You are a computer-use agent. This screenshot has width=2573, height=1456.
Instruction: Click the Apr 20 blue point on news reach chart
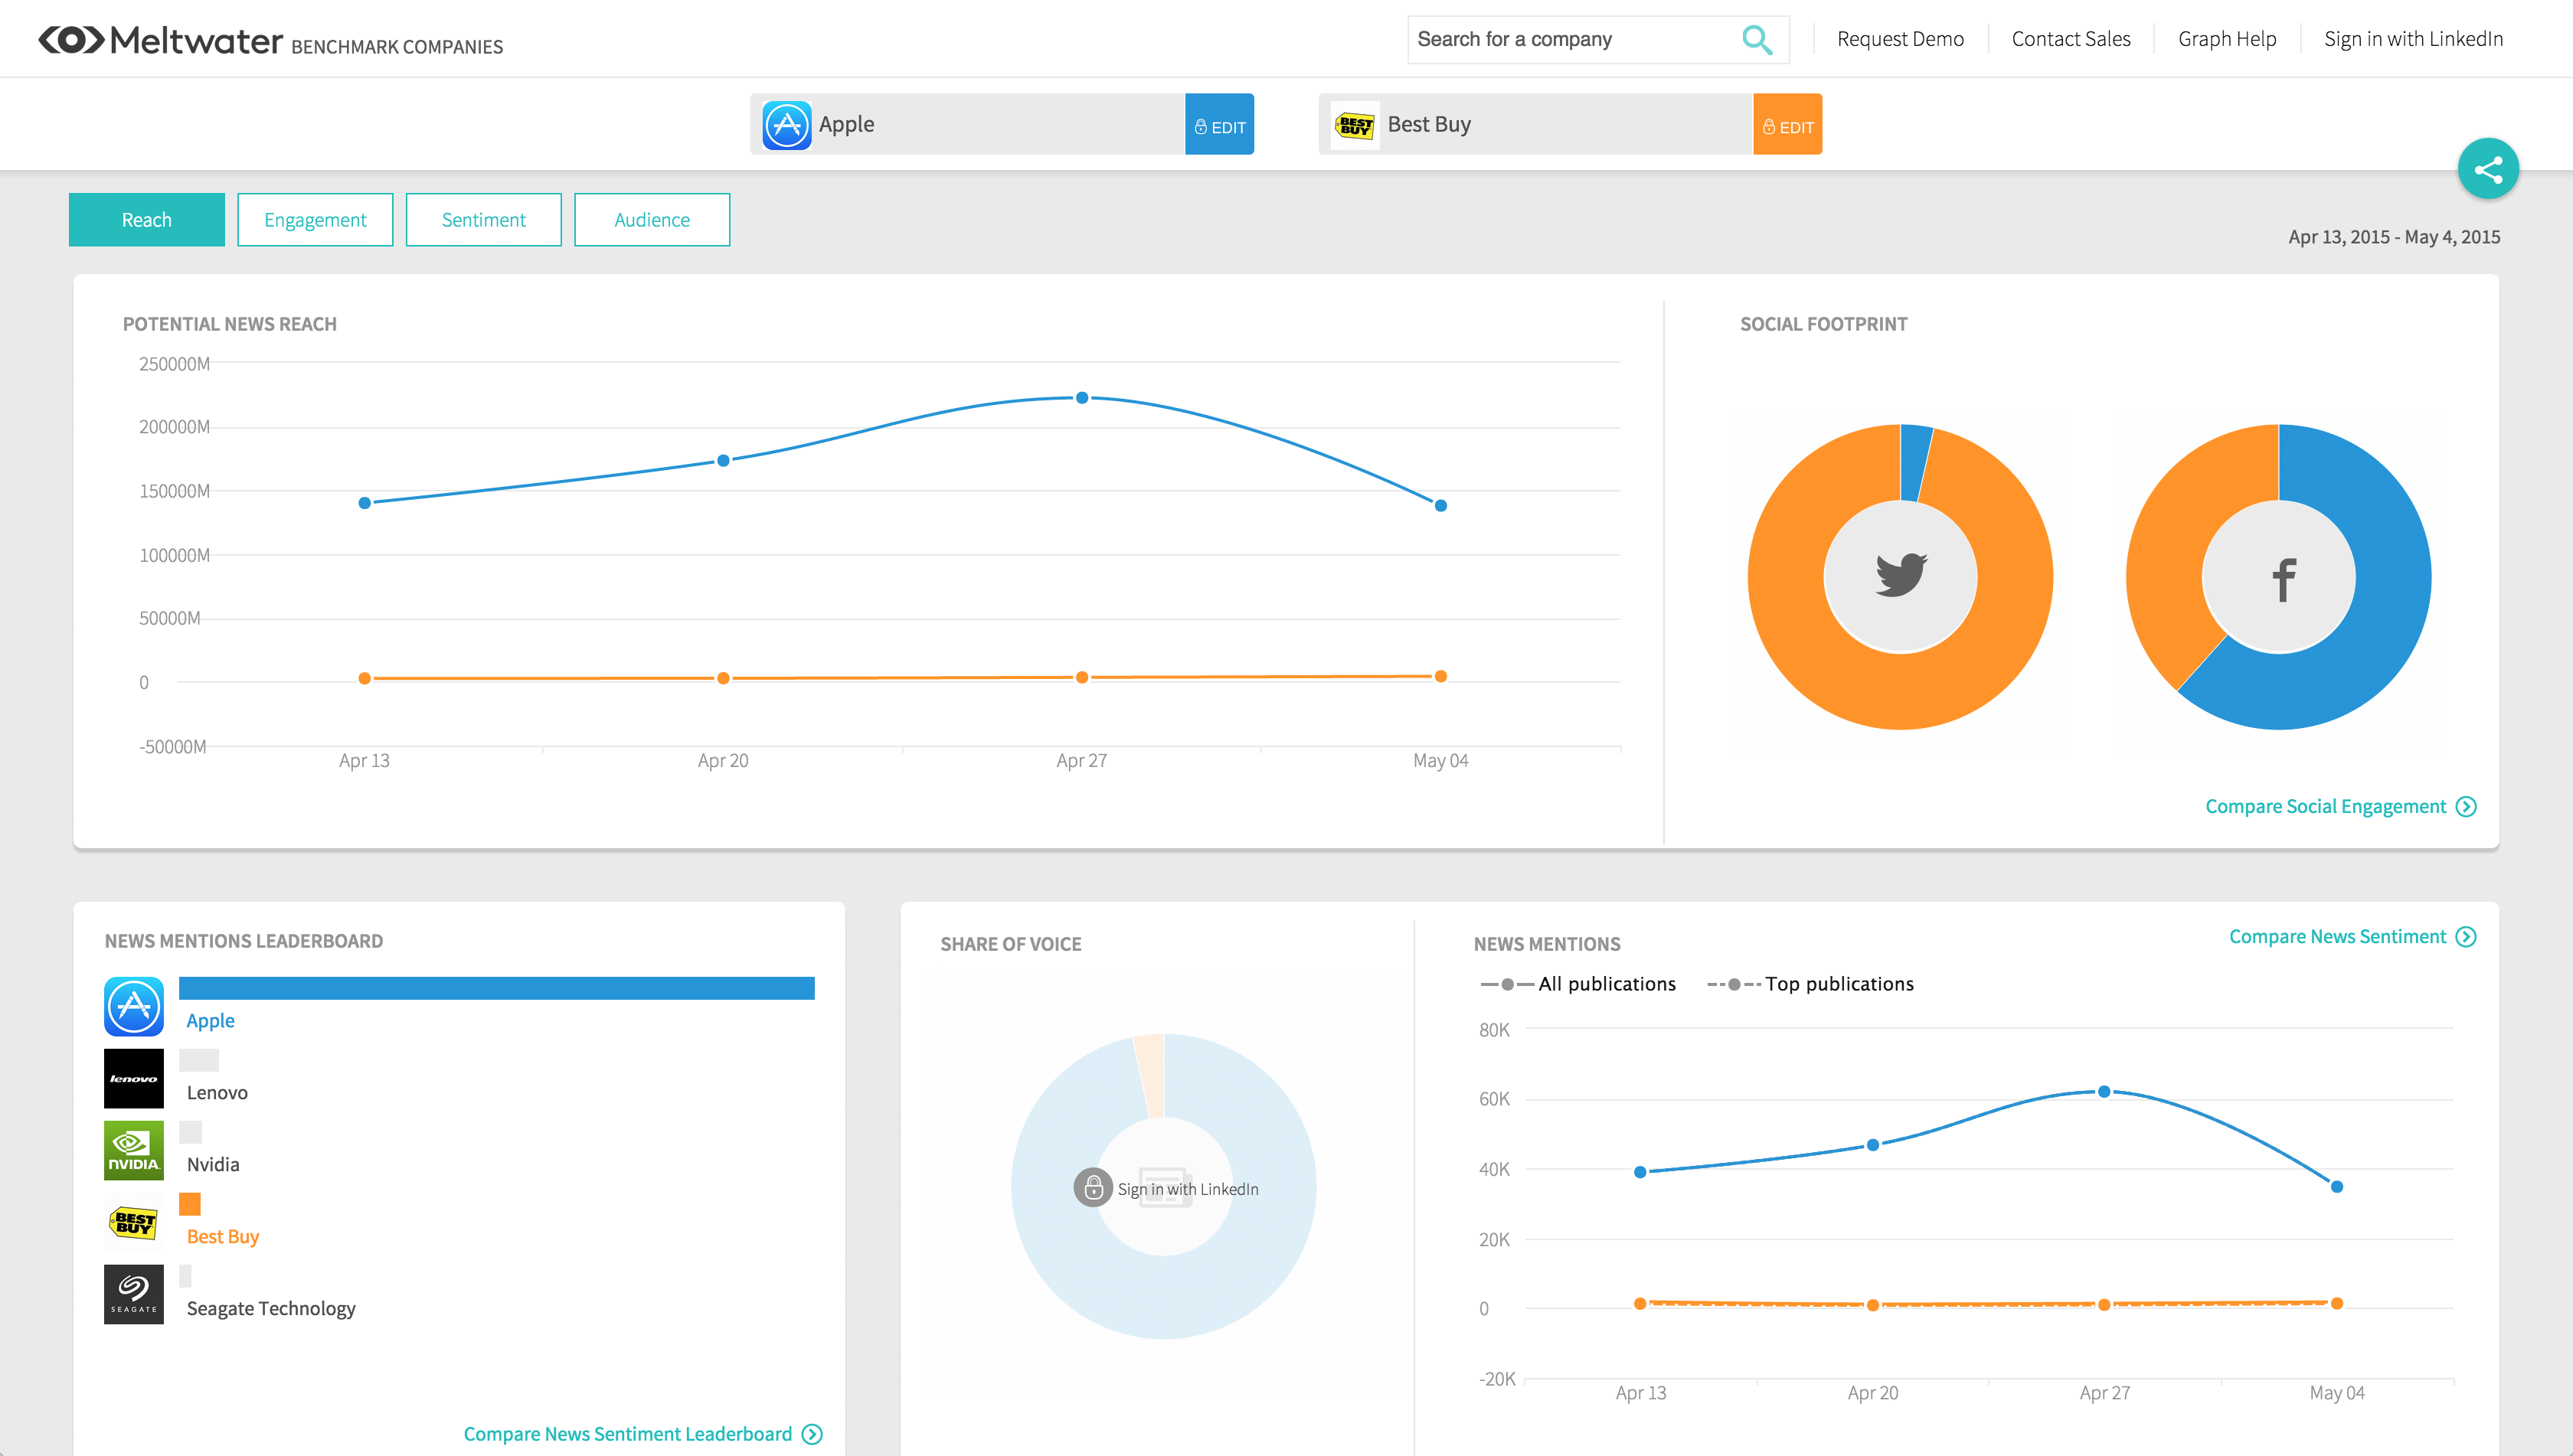pyautogui.click(x=724, y=461)
